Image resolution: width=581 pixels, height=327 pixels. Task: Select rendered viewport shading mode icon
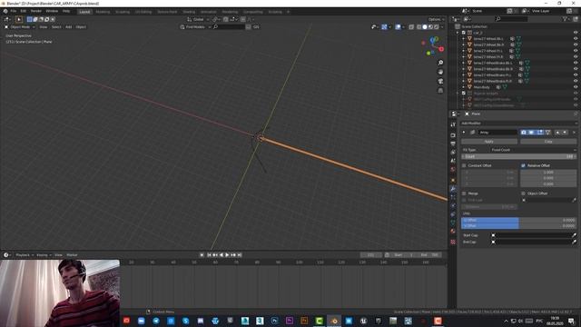436,26
